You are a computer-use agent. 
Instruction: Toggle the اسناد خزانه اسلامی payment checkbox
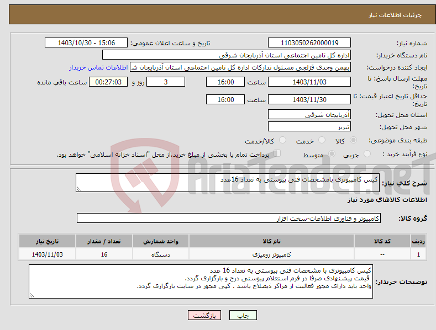coord(277,153)
